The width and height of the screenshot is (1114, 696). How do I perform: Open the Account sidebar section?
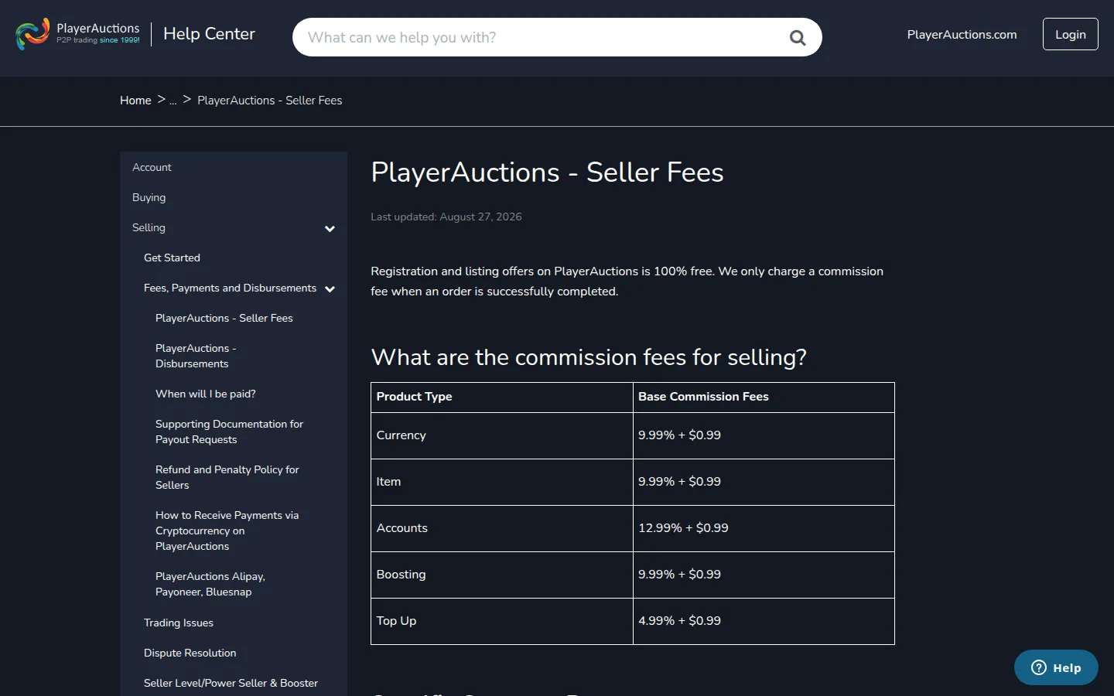coord(152,167)
